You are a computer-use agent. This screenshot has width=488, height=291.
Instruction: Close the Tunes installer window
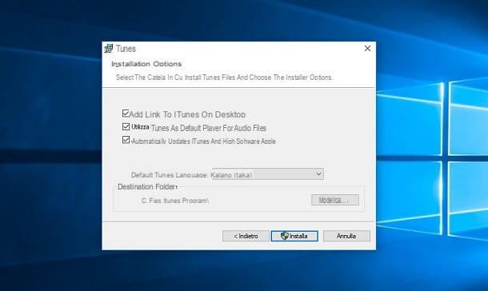367,49
